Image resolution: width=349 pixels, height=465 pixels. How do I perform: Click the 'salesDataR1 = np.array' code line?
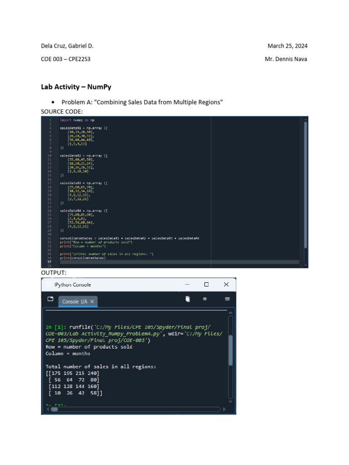[84, 128]
